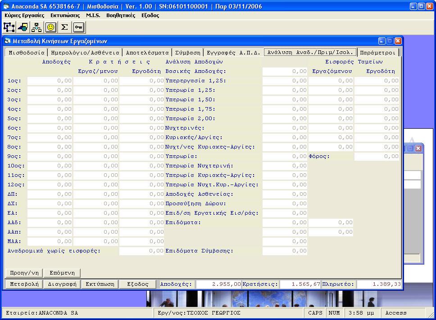
Task: Click the key icon in toolbar
Action: pyautogui.click(x=78, y=27)
